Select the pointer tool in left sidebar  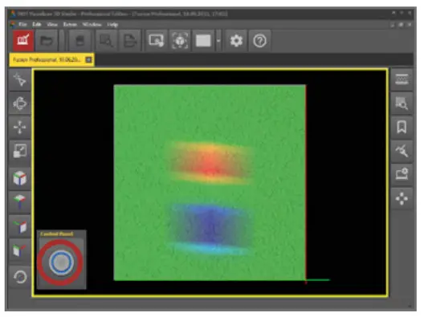pos(20,79)
